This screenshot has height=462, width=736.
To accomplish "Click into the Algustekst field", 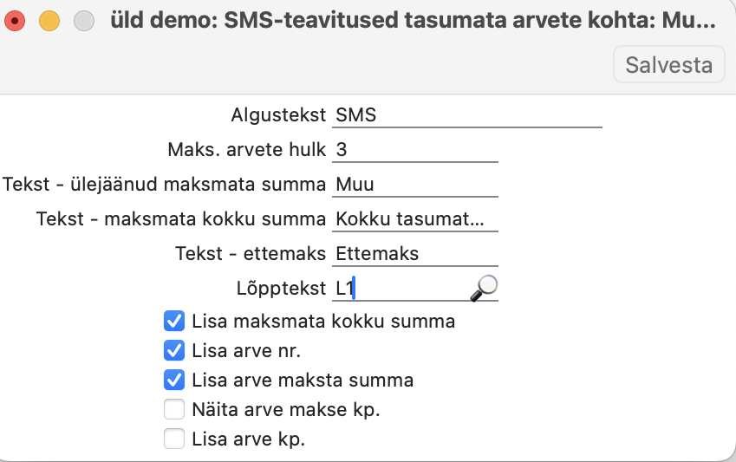I will coord(466,114).
